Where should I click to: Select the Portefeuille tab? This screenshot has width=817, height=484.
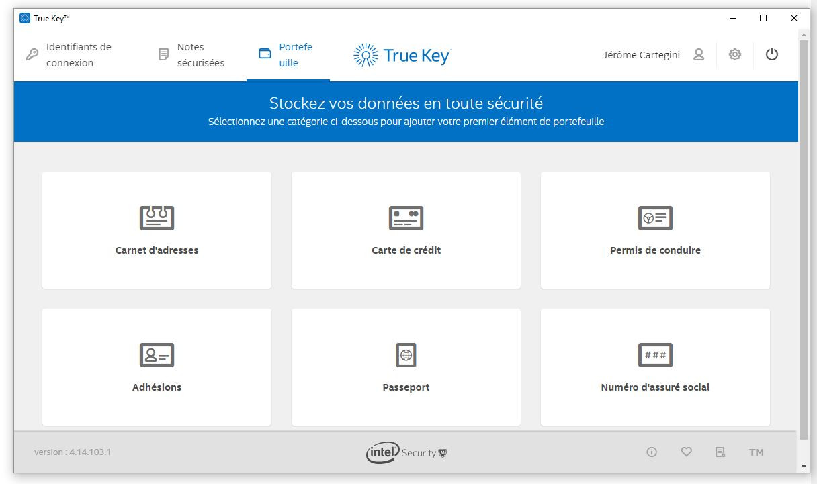click(x=287, y=55)
